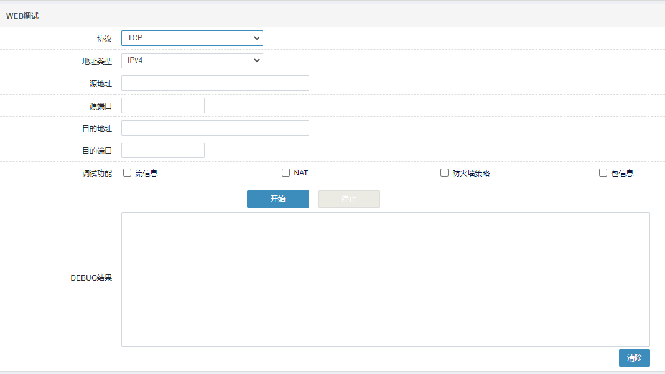665x374 pixels.
Task: Click the 目的端口 label
Action: click(96, 151)
